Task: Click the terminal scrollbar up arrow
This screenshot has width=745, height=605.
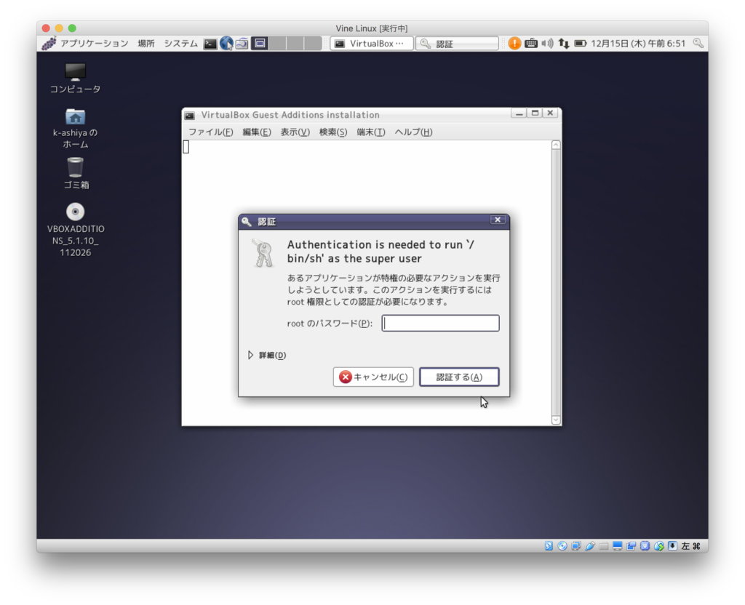Action: 556,145
